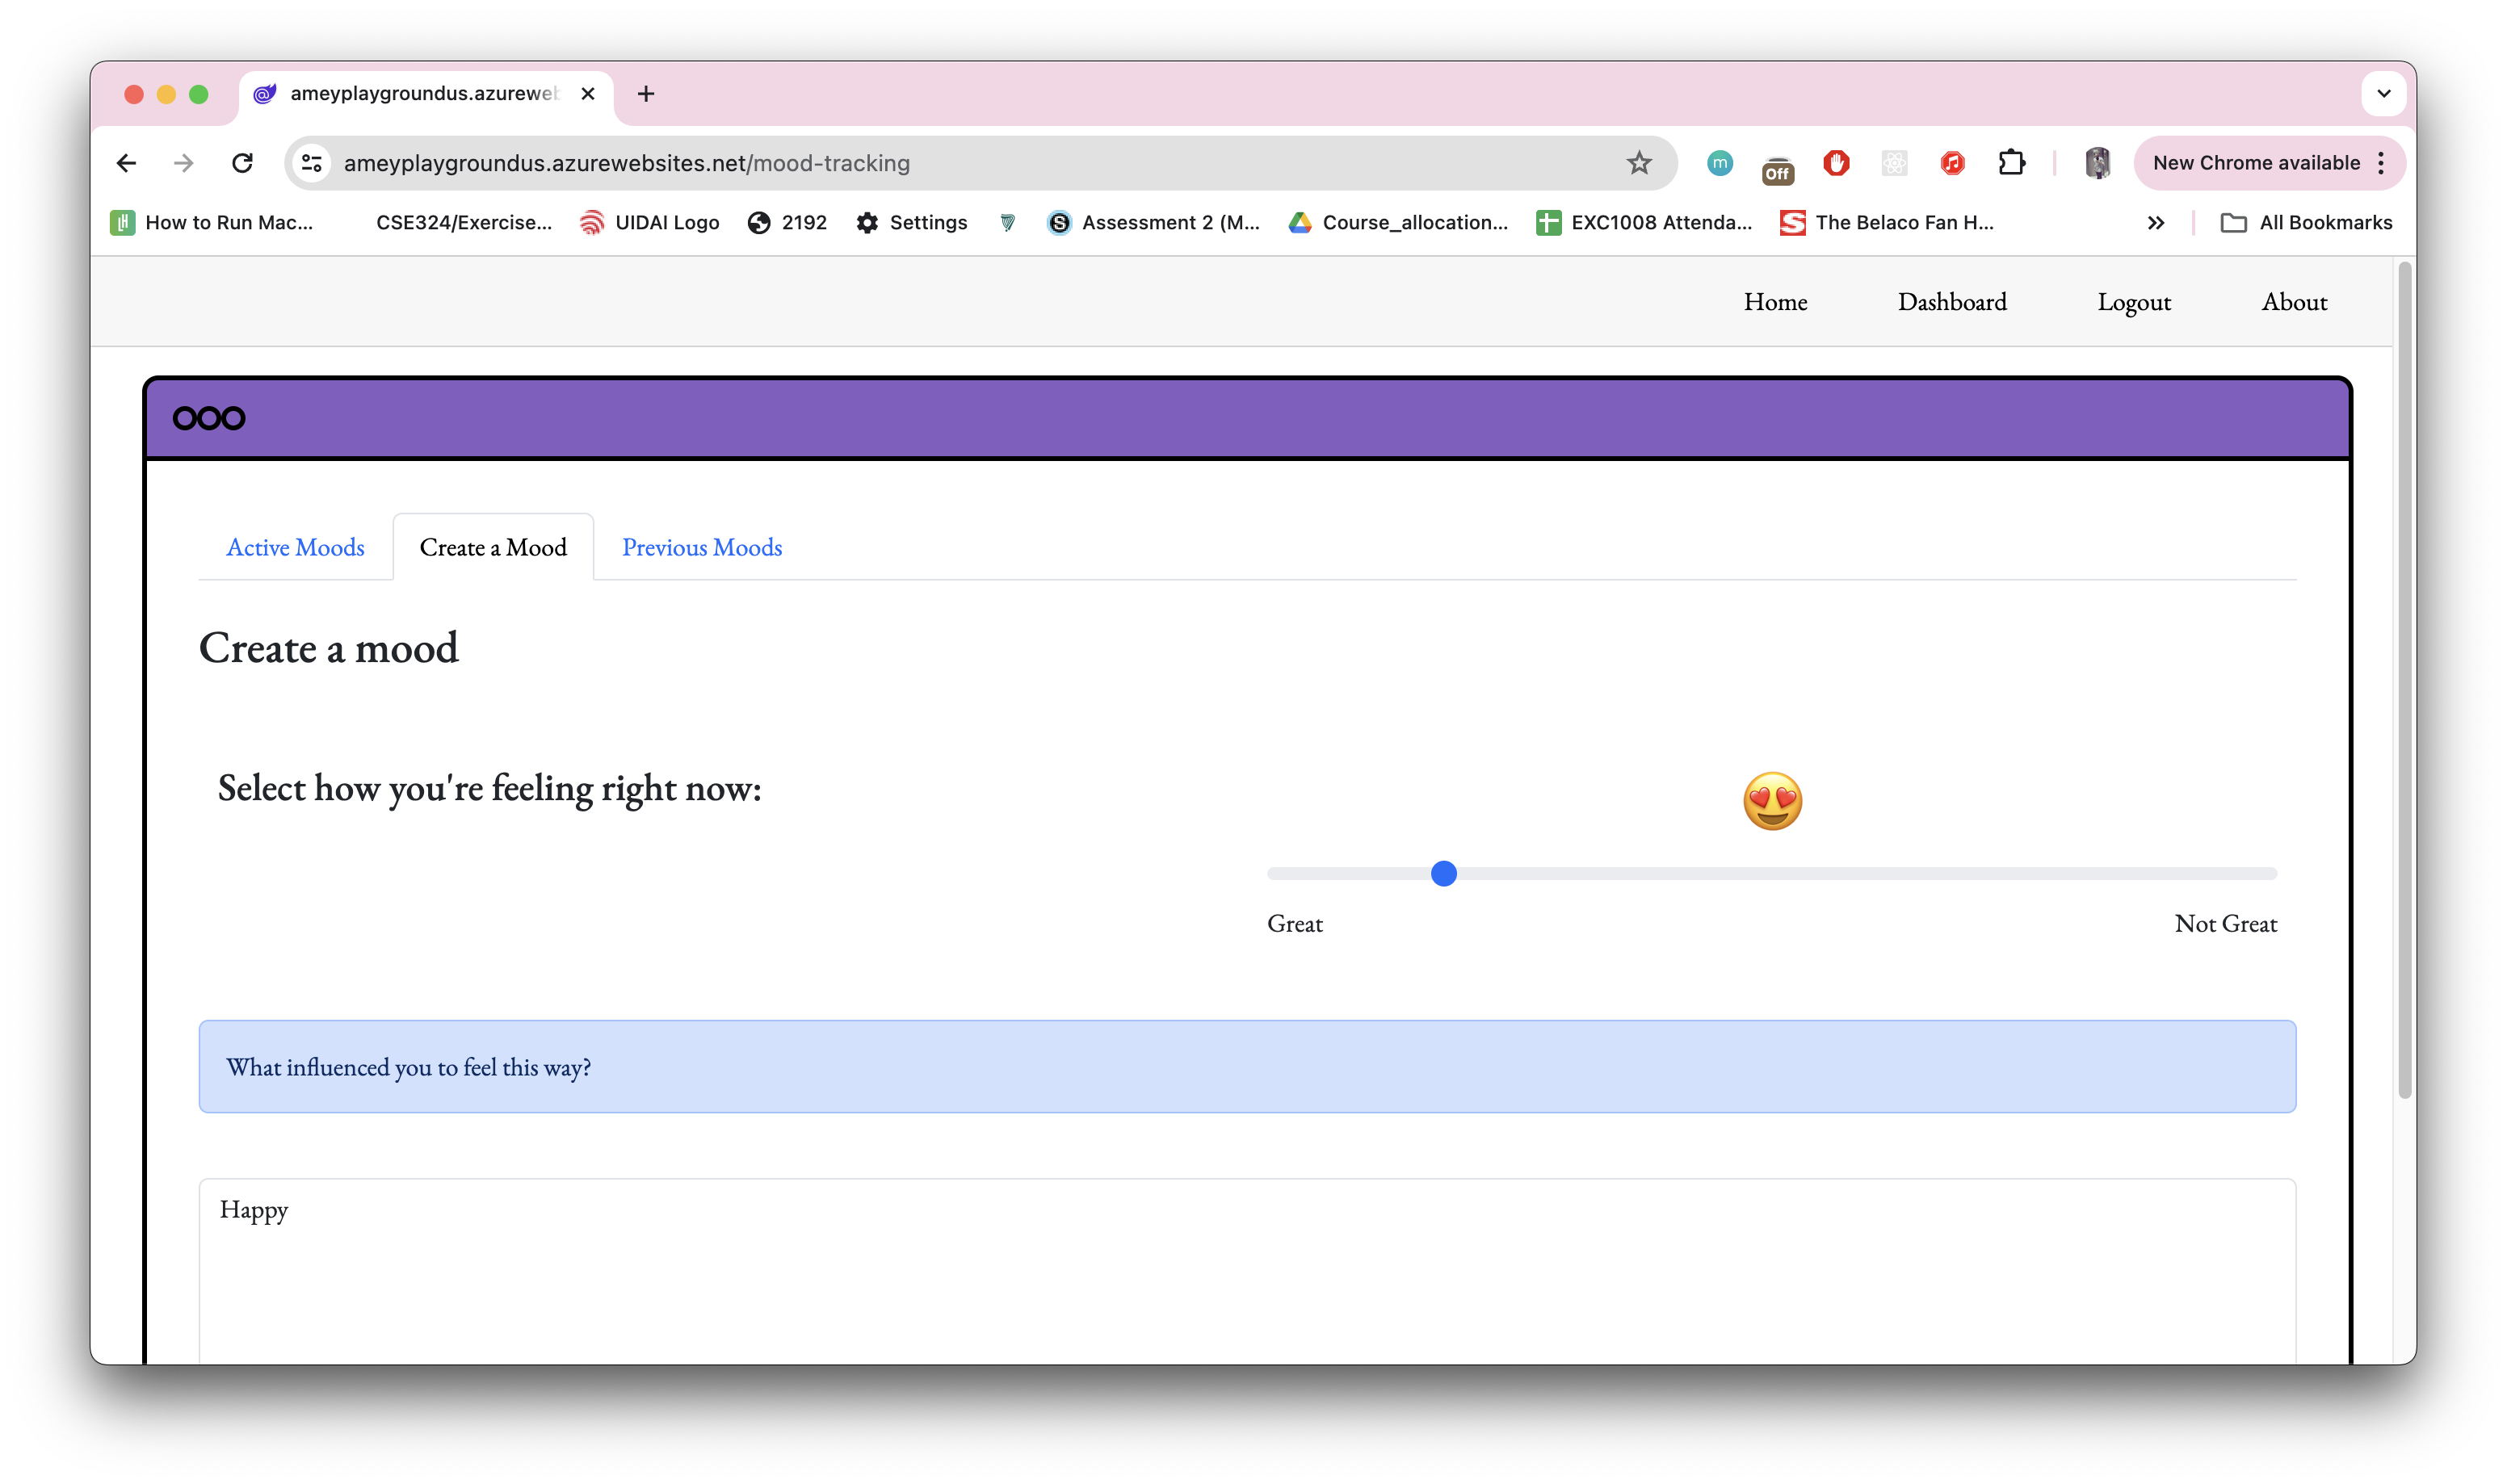Click the red hand ad-blocker extension icon
The width and height of the screenshot is (2507, 1484).
point(1836,163)
